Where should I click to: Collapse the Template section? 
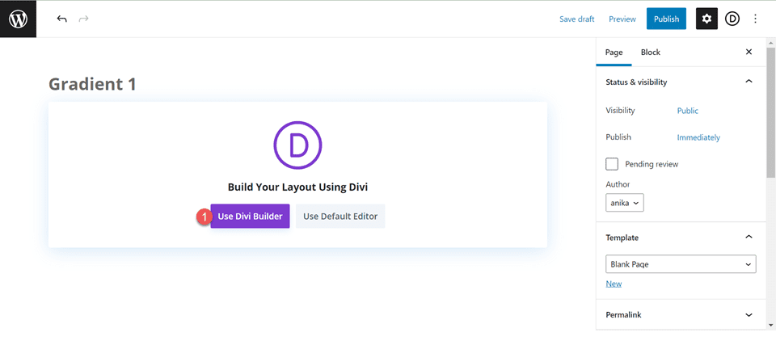coord(749,238)
